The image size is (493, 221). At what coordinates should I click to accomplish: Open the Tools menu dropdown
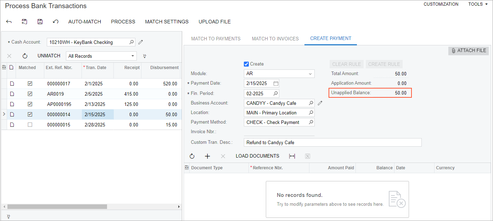tap(475, 4)
